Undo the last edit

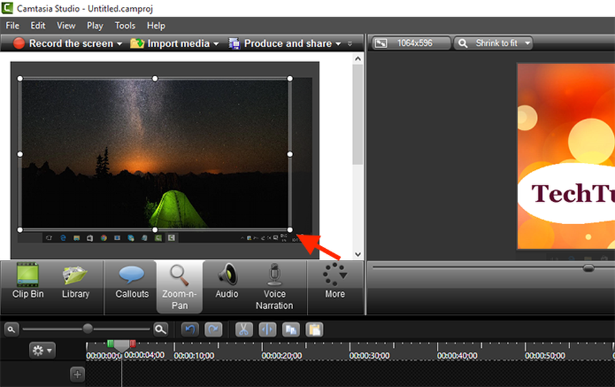click(x=189, y=329)
